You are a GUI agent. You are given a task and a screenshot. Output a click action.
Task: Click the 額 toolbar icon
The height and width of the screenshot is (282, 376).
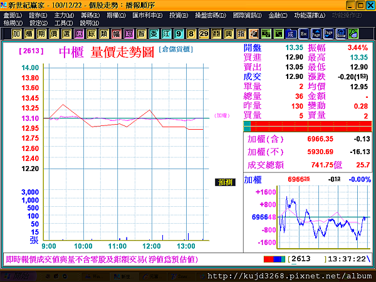pos(216,34)
